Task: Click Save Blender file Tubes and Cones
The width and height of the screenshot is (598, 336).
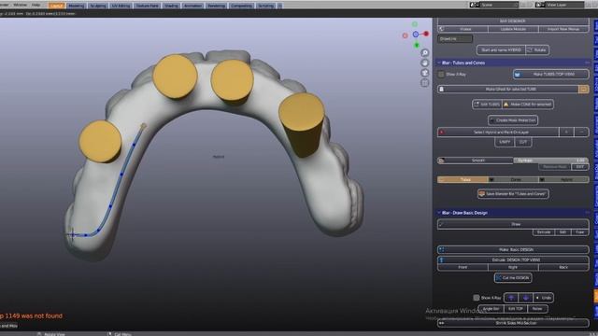Action: pos(513,194)
